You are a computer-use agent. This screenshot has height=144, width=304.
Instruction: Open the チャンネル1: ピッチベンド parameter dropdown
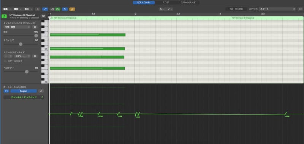click(24, 97)
